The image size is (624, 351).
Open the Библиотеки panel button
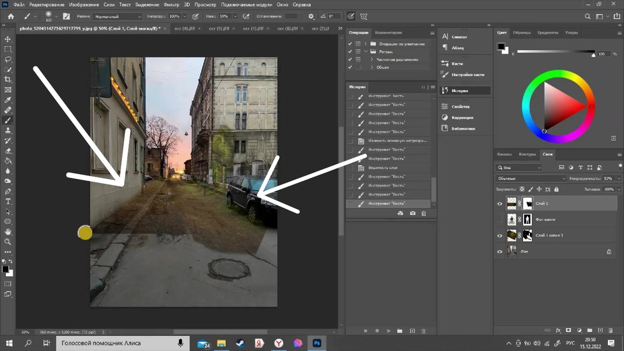[x=463, y=128]
